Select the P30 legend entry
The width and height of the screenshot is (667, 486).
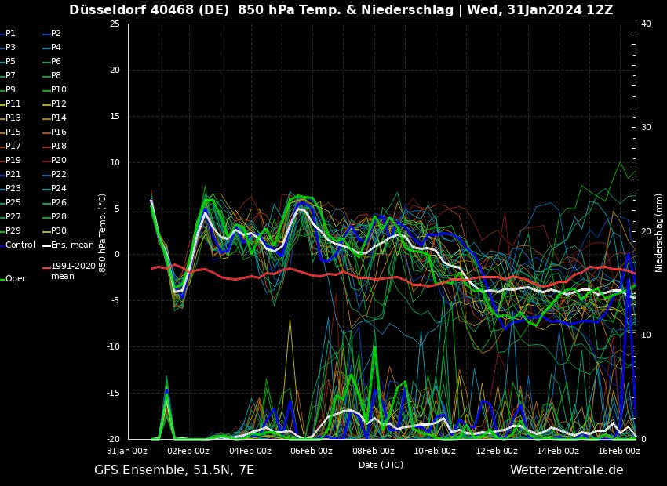tap(58, 231)
